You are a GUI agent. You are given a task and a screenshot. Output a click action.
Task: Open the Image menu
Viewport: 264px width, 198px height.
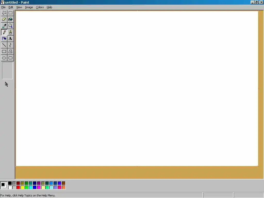tap(29, 7)
